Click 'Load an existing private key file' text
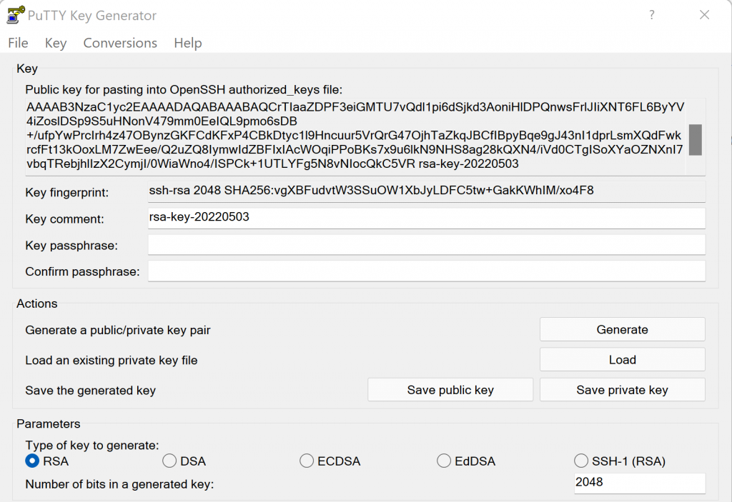 (x=111, y=360)
